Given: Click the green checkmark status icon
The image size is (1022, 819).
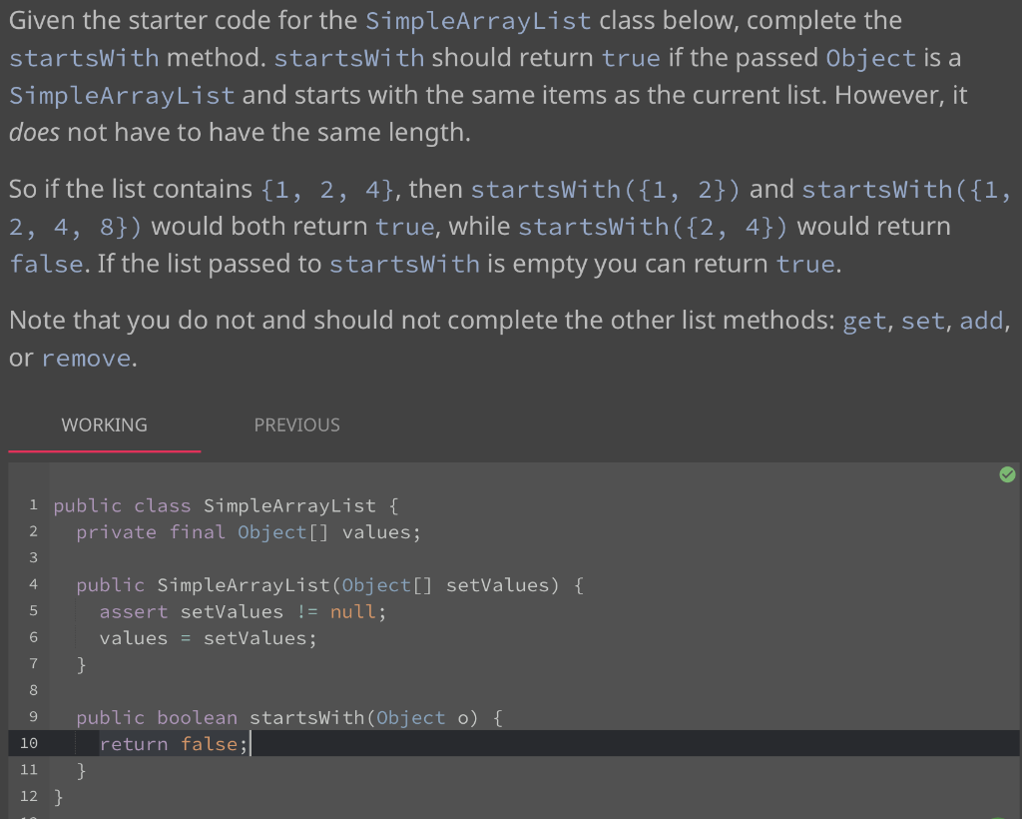Looking at the screenshot, I should pos(1007,474).
